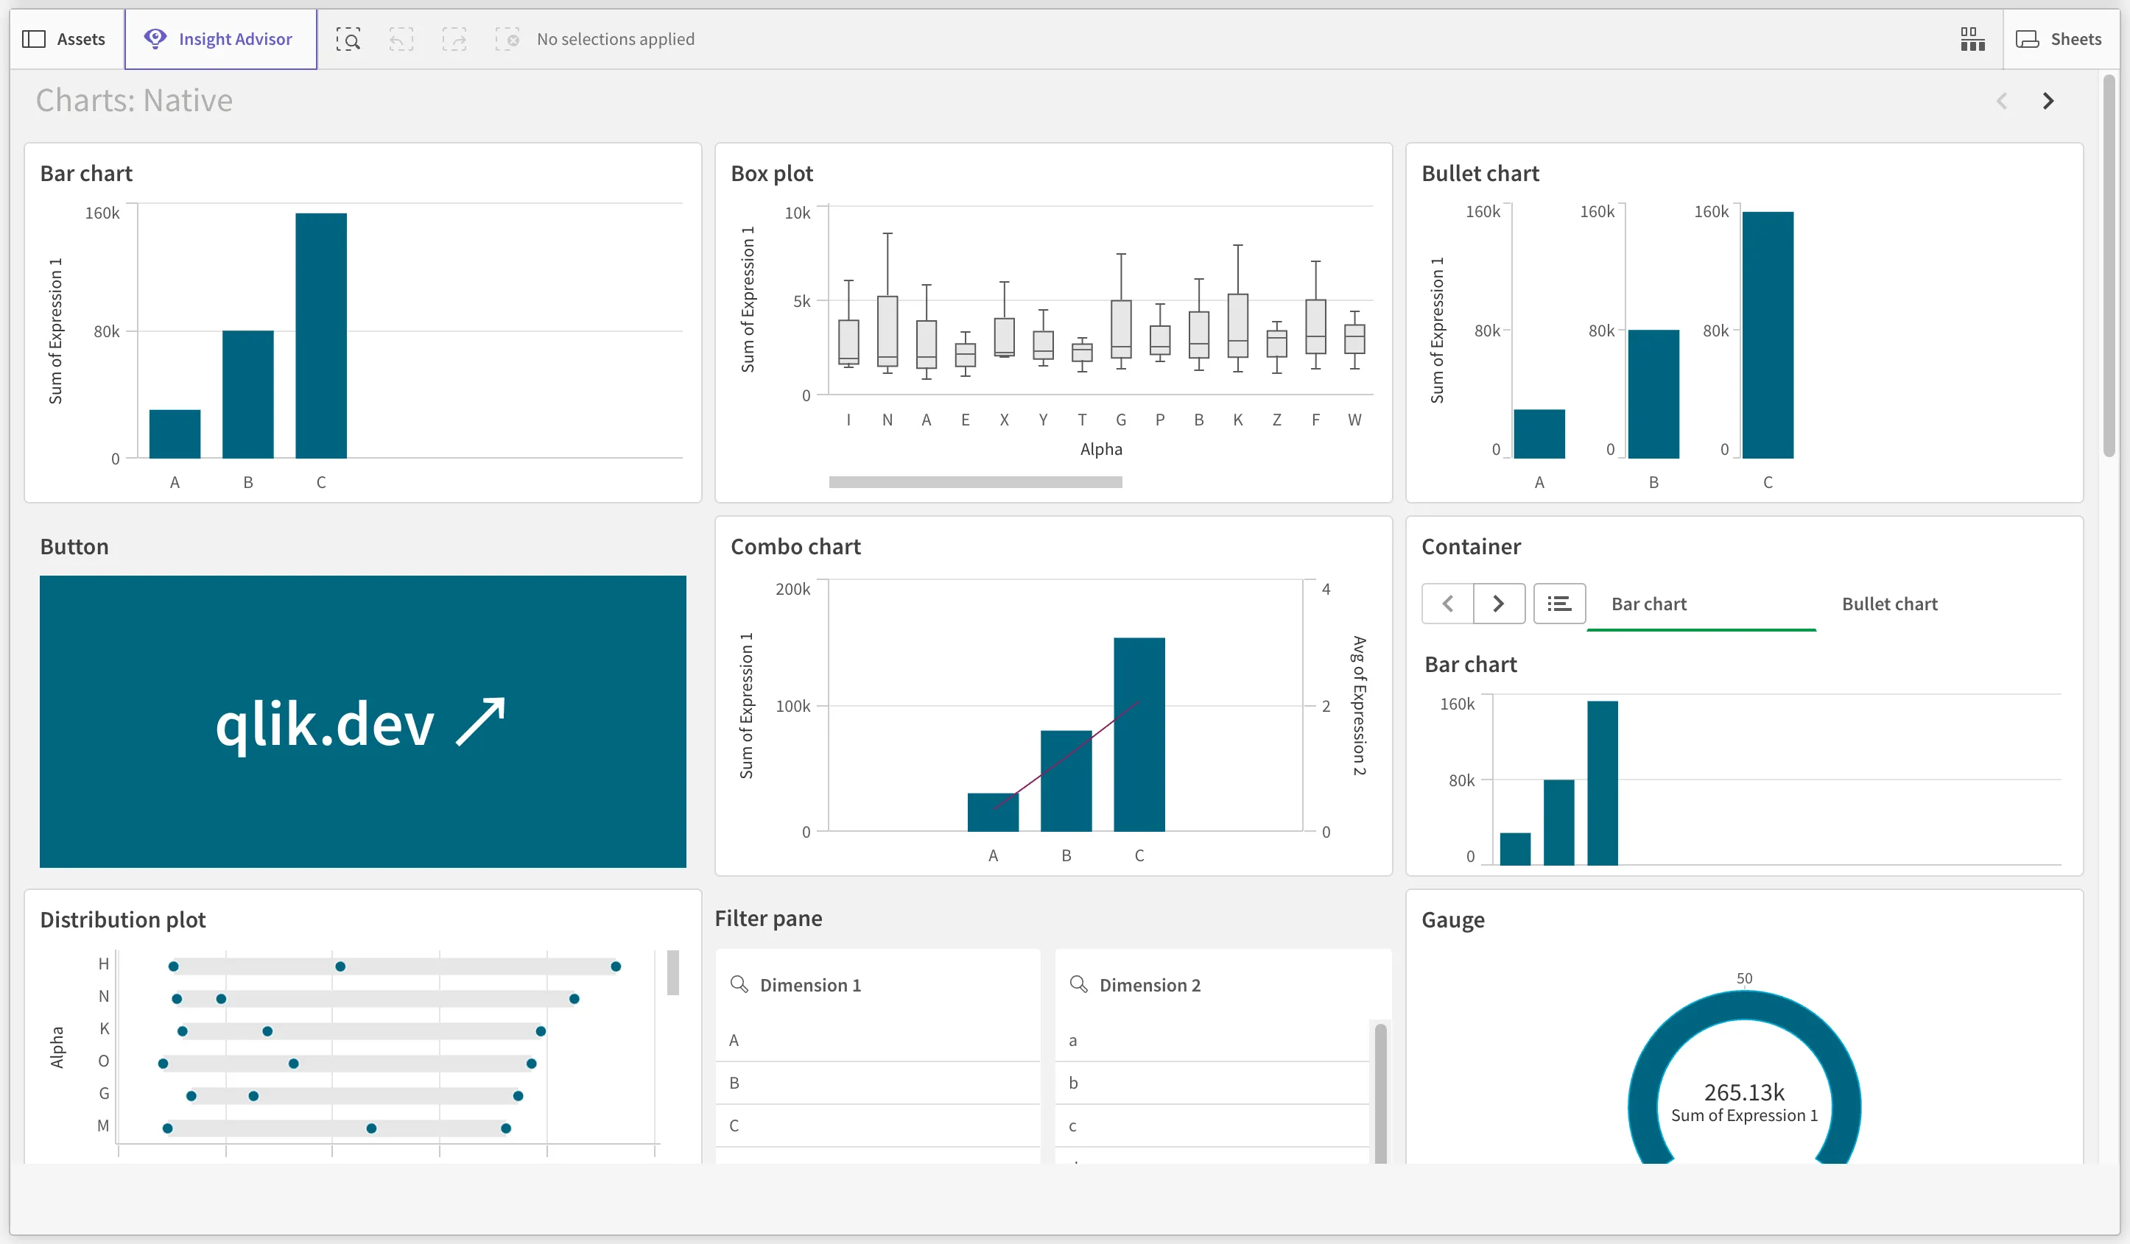Open smart search in the selections bar
Image resolution: width=2130 pixels, height=1244 pixels.
pos(348,39)
